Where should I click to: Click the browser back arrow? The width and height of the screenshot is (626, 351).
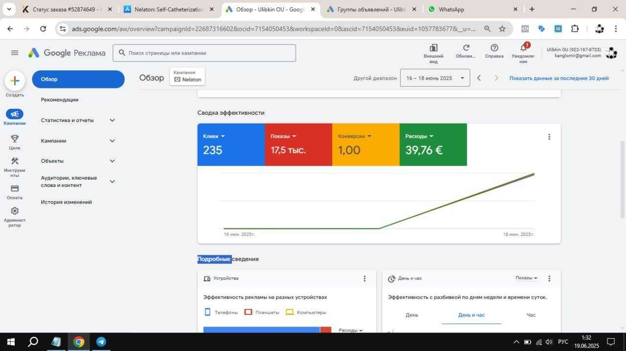tap(10, 29)
